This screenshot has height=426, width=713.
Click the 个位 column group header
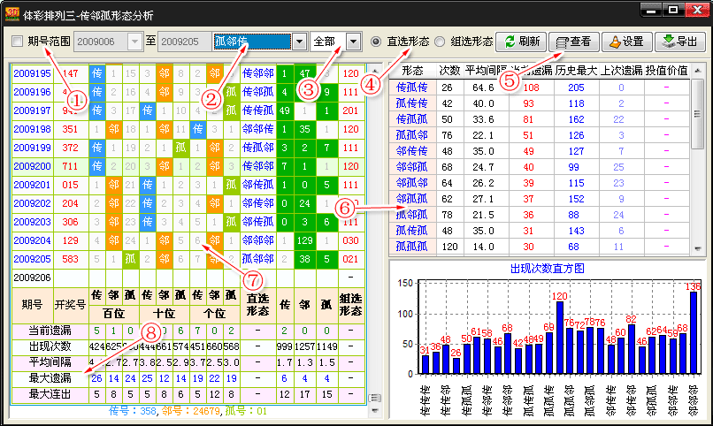[214, 314]
